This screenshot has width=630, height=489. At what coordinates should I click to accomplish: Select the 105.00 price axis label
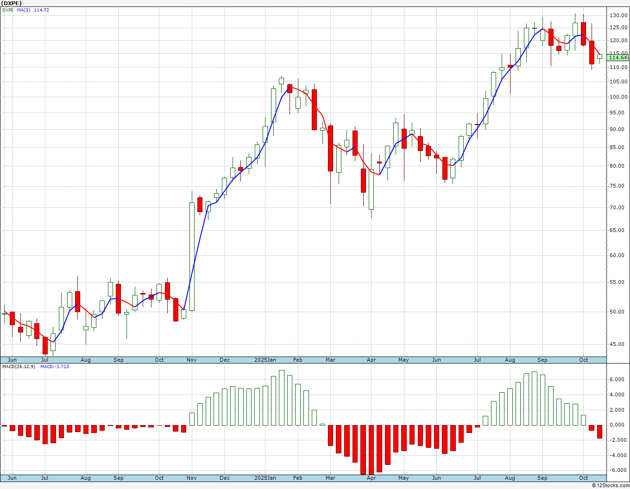pos(618,82)
